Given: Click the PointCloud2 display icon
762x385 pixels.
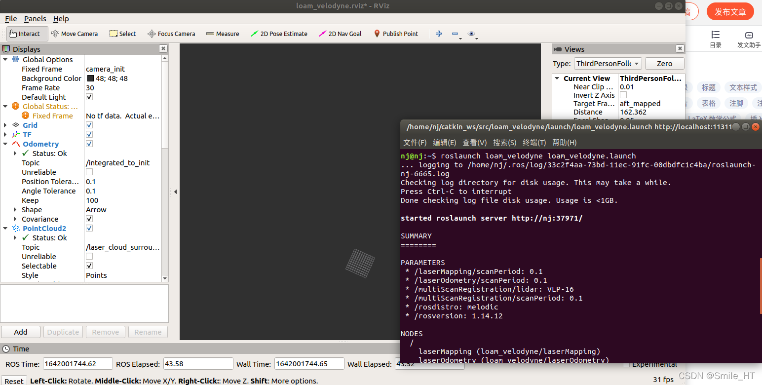Looking at the screenshot, I should click(x=15, y=228).
